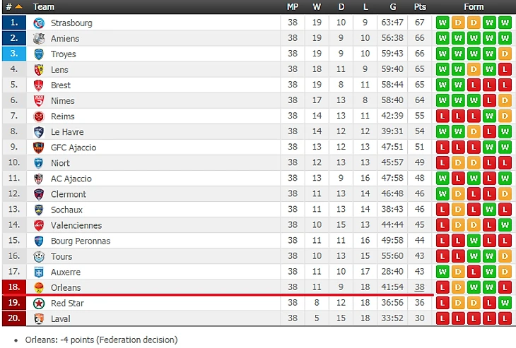516x348 pixels.
Task: Click the MP column header
Action: pos(293,6)
